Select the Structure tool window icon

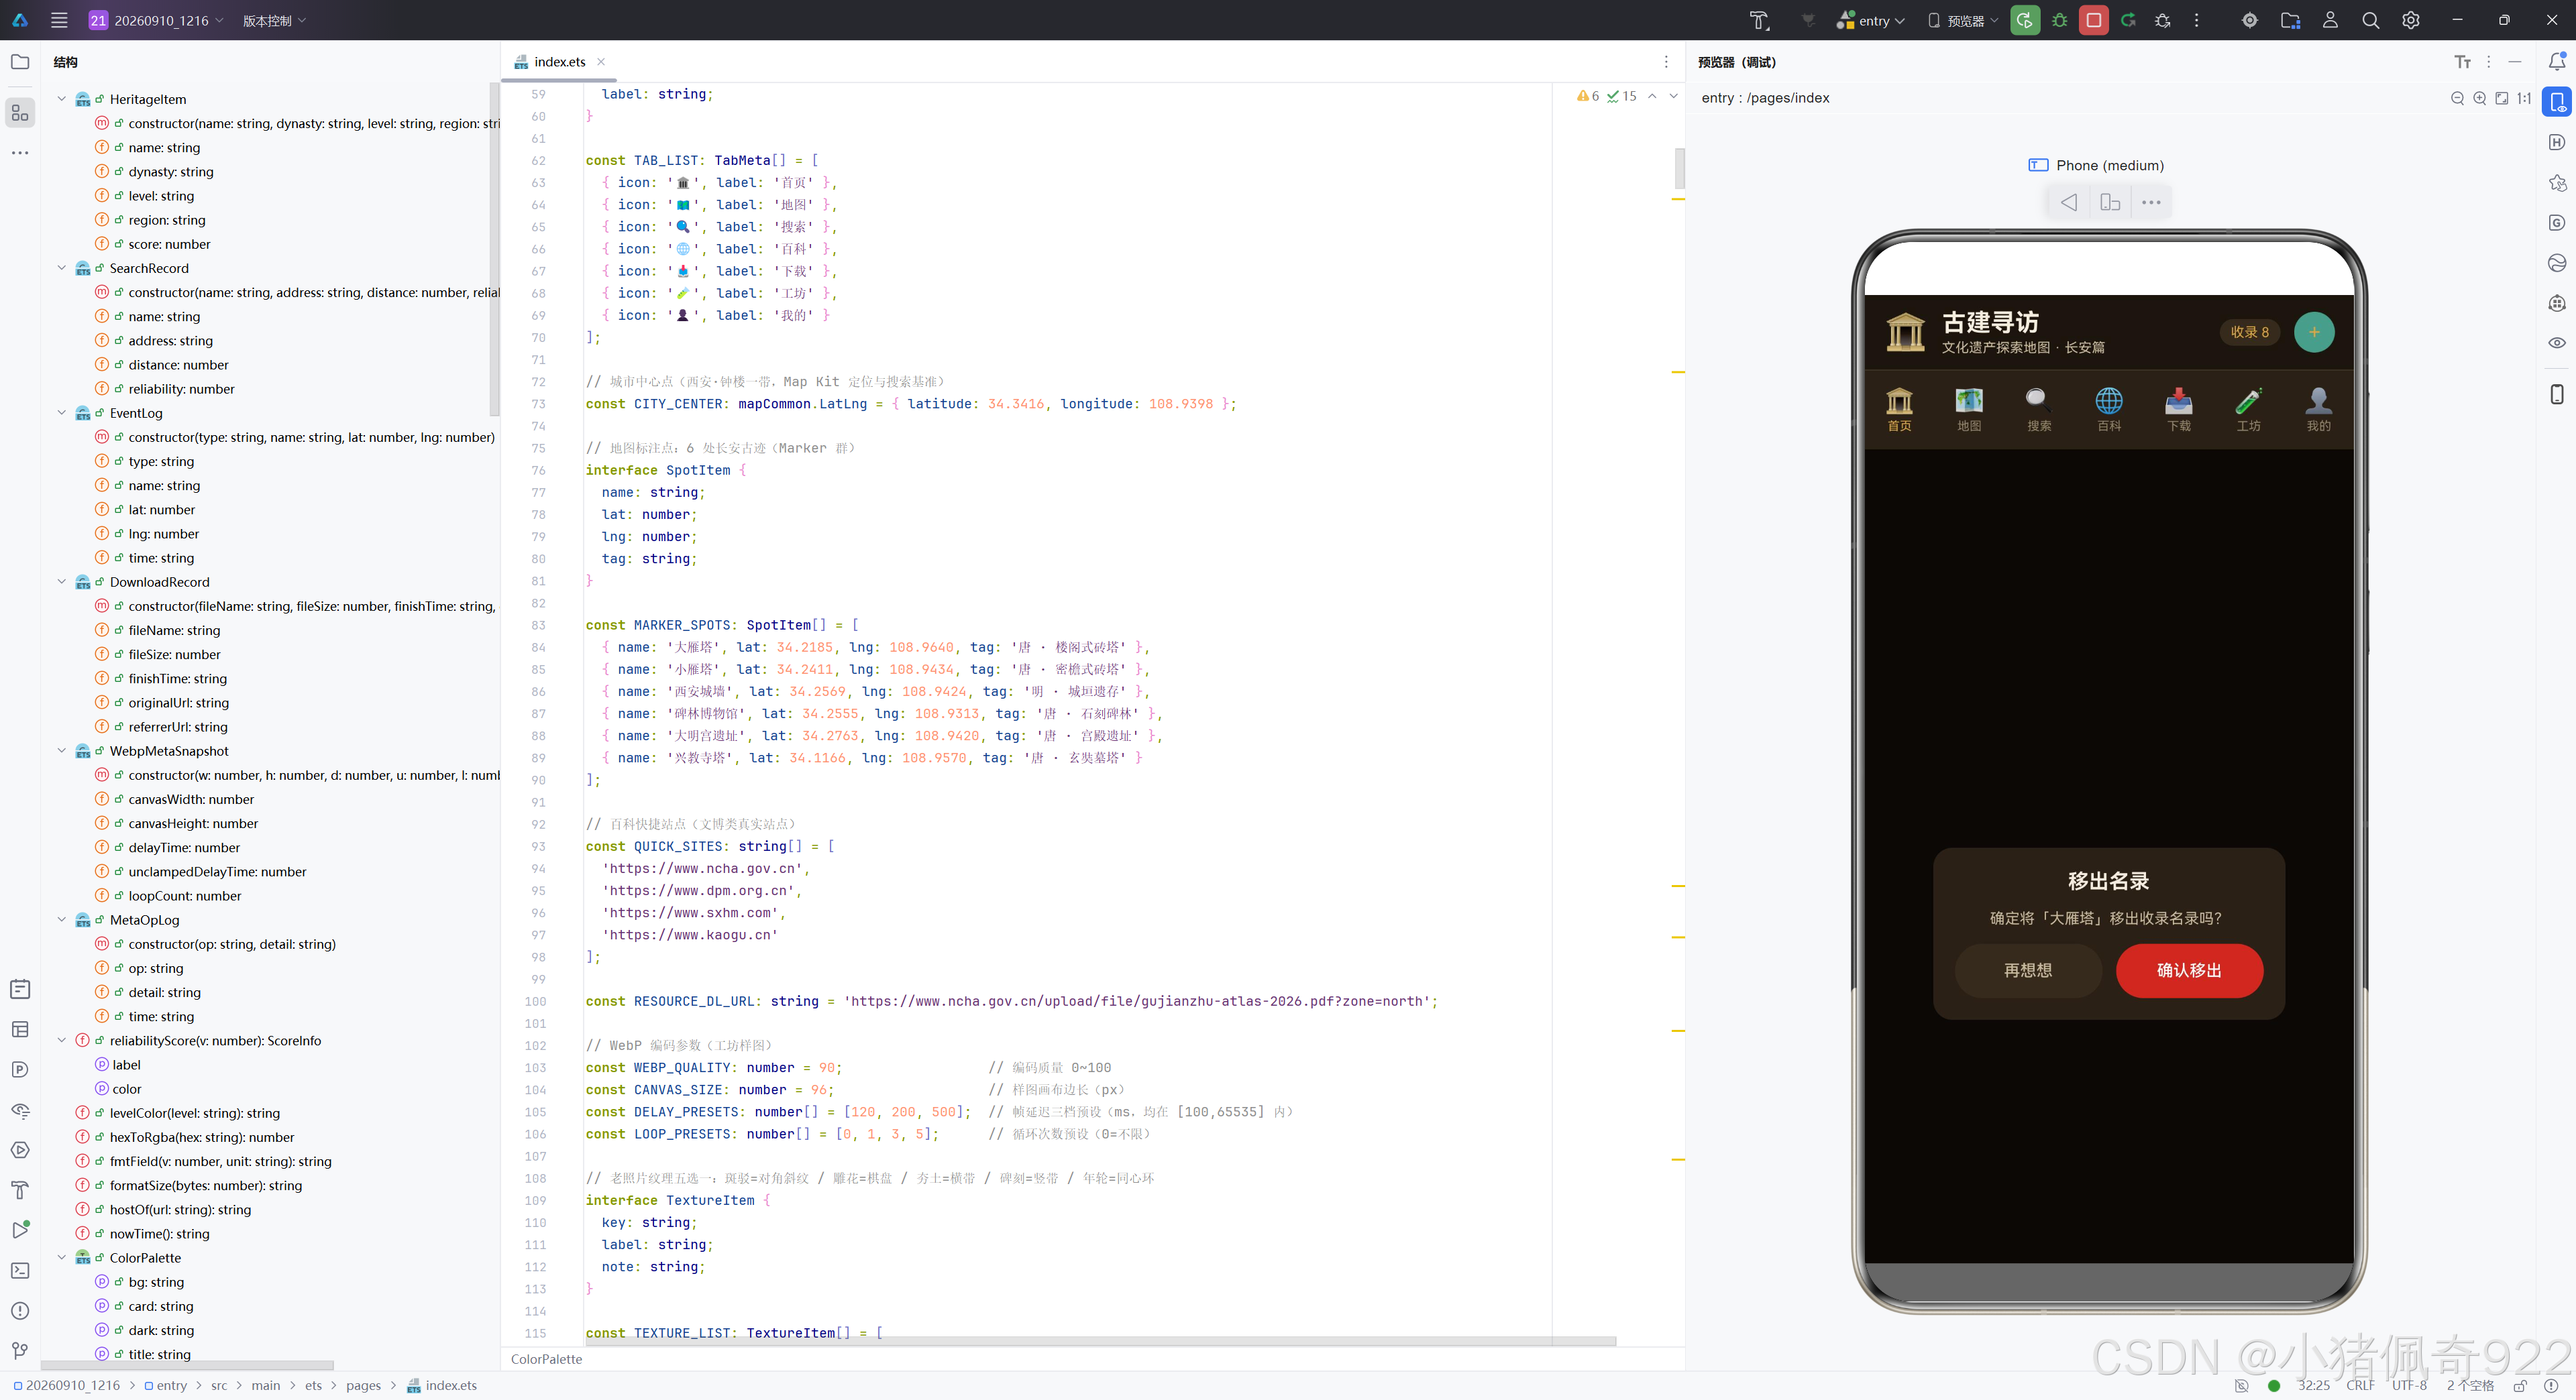tap(20, 113)
